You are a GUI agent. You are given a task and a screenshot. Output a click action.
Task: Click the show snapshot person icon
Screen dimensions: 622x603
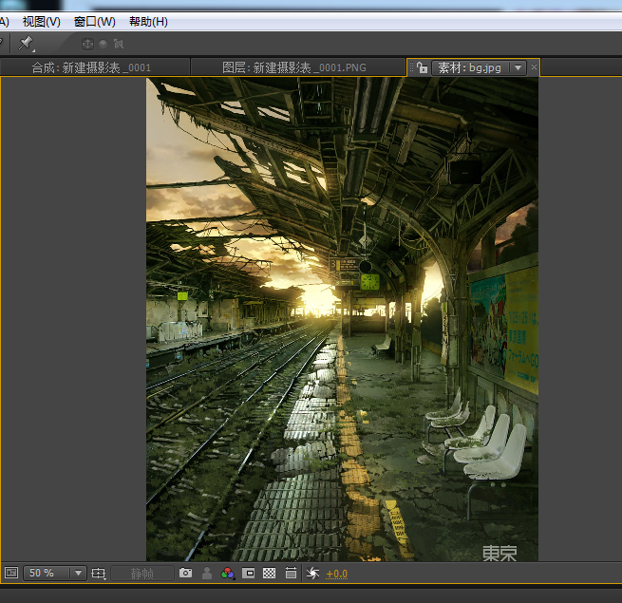click(207, 574)
